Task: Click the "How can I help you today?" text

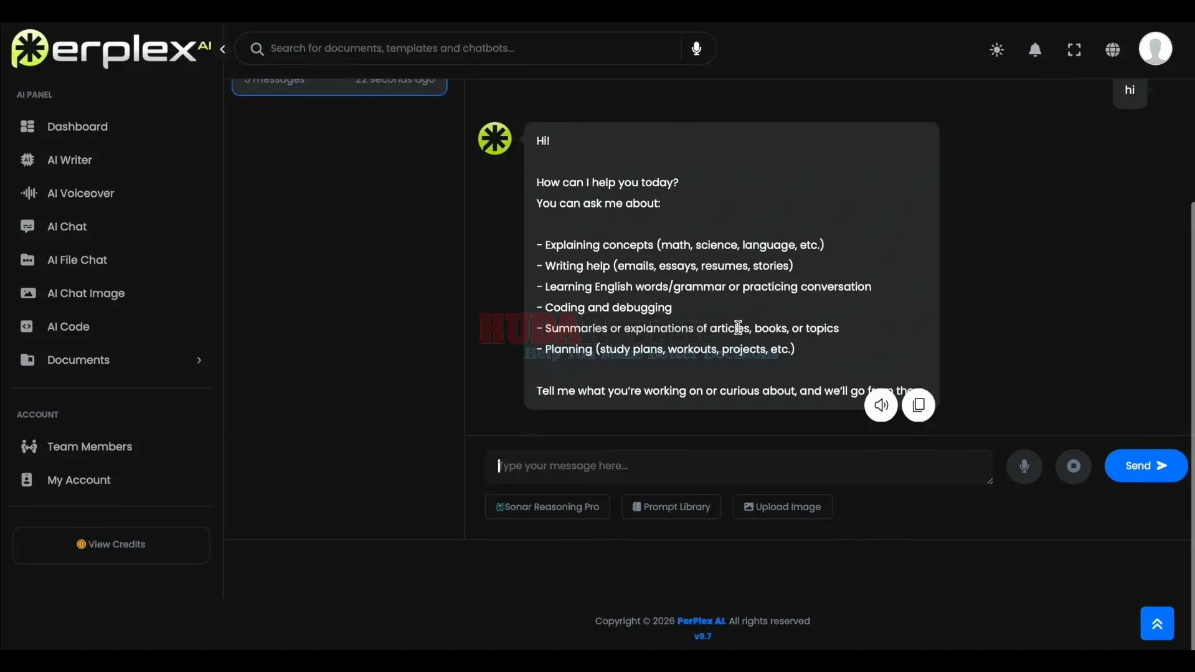Action: point(607,182)
